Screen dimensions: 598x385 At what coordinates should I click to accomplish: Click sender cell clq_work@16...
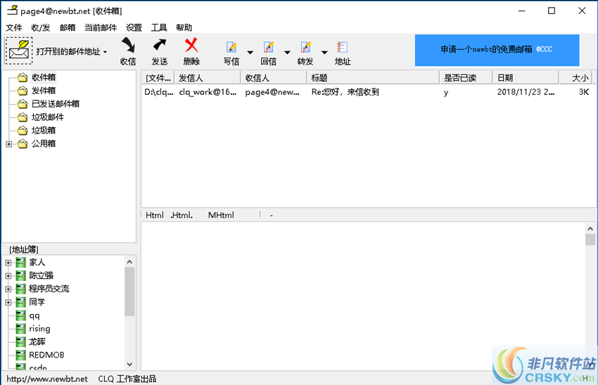pos(208,92)
